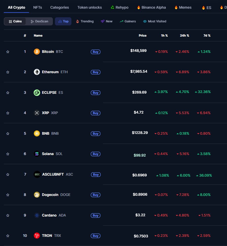Toggle the Dogecoin watchlist star

(8, 195)
